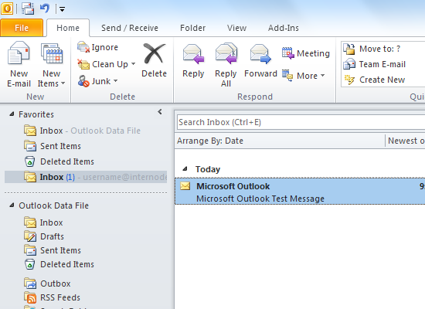Screen dimensions: 425x309
Task: Collapse the Favorites section
Action: [12, 114]
